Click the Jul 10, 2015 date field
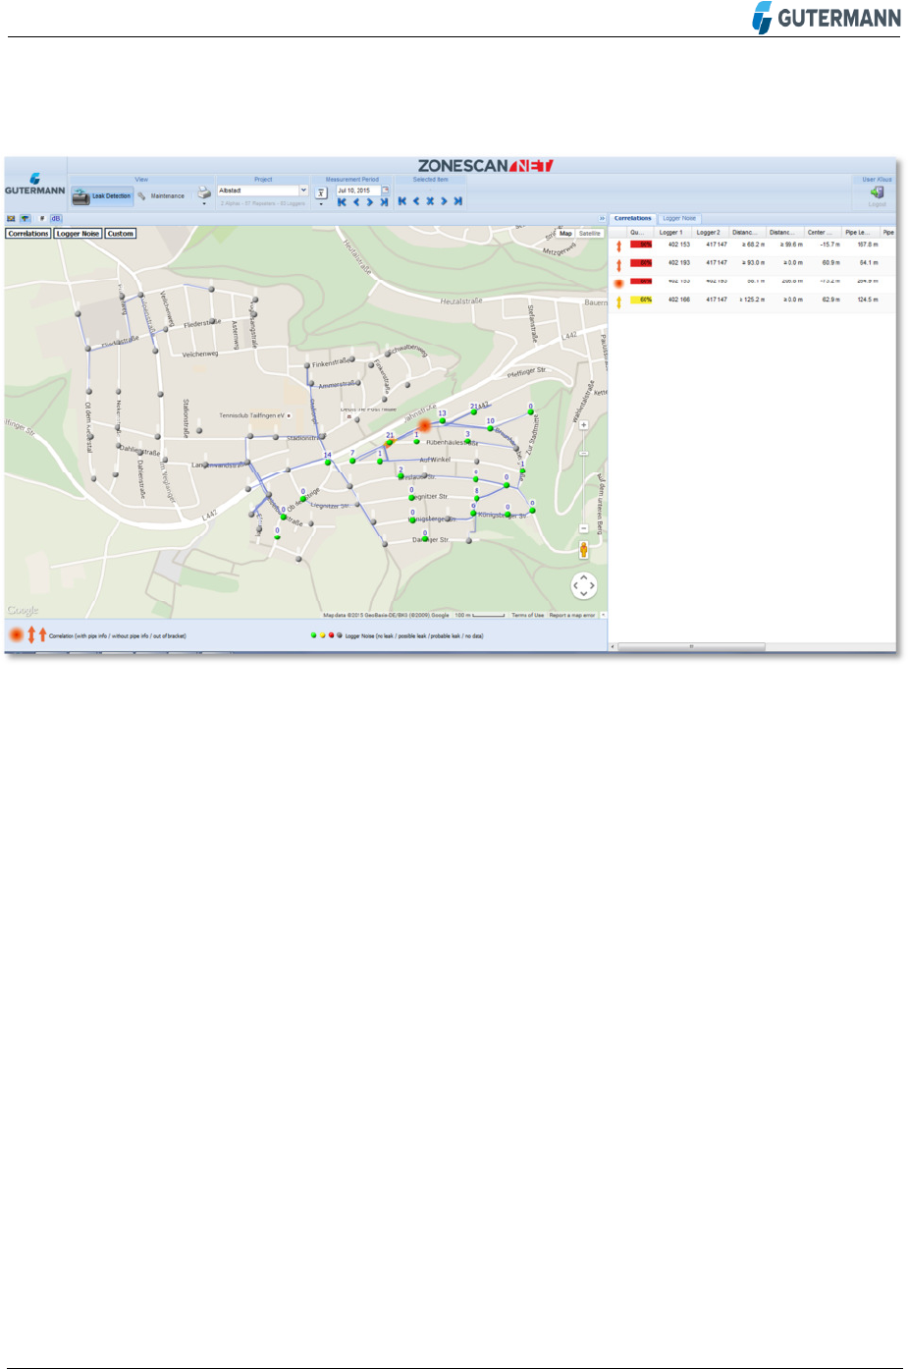The image size is (908, 1369). 357,191
